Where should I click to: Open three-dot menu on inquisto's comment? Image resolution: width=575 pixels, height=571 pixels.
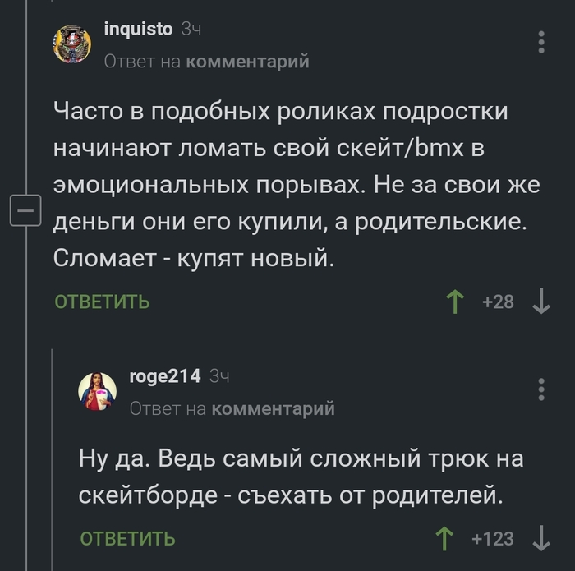540,42
